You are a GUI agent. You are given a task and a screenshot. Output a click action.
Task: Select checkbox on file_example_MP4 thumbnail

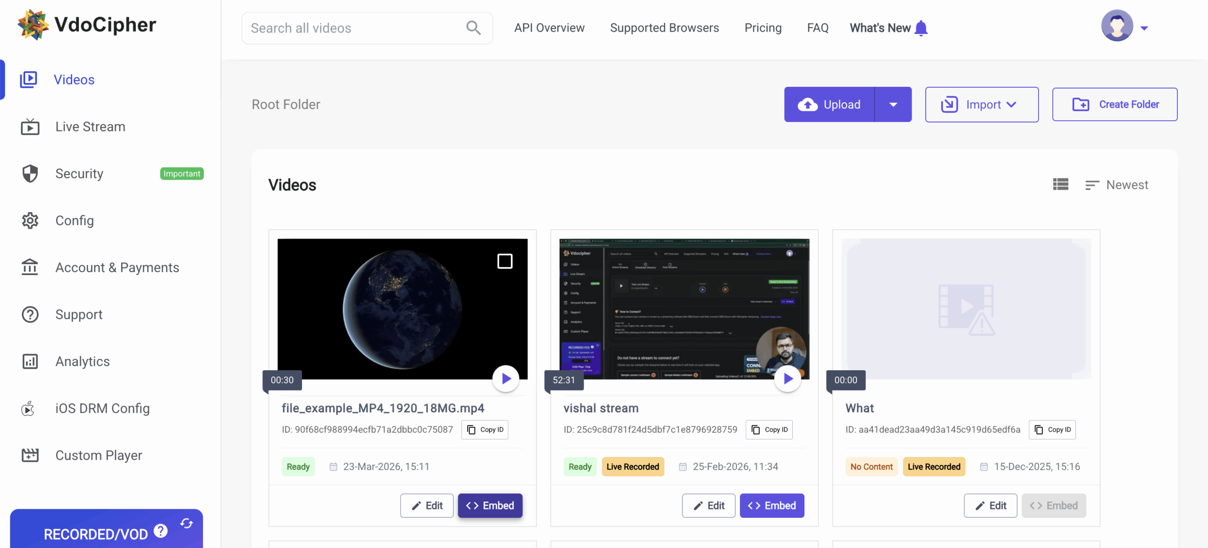coord(505,261)
